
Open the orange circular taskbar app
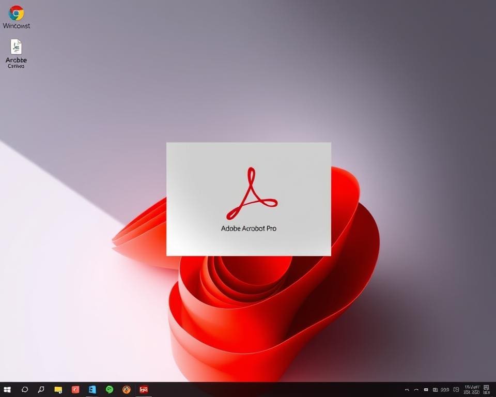coord(127,389)
